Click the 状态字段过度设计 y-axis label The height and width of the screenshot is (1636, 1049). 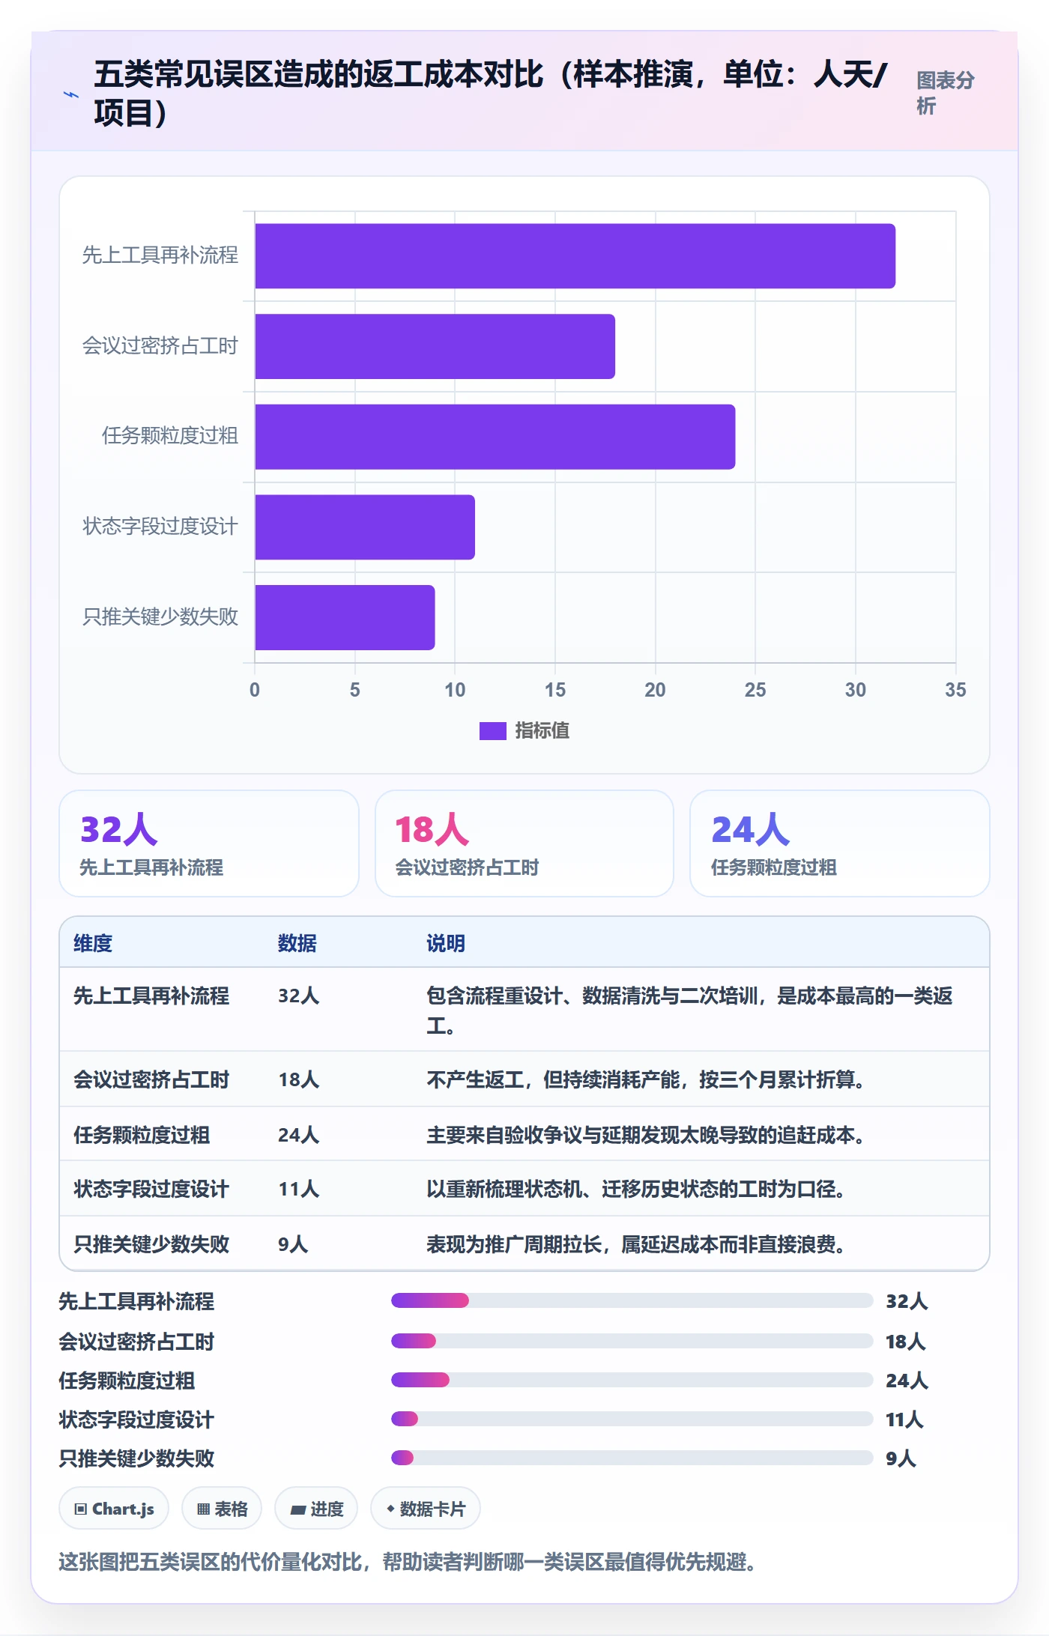pyautogui.click(x=160, y=527)
